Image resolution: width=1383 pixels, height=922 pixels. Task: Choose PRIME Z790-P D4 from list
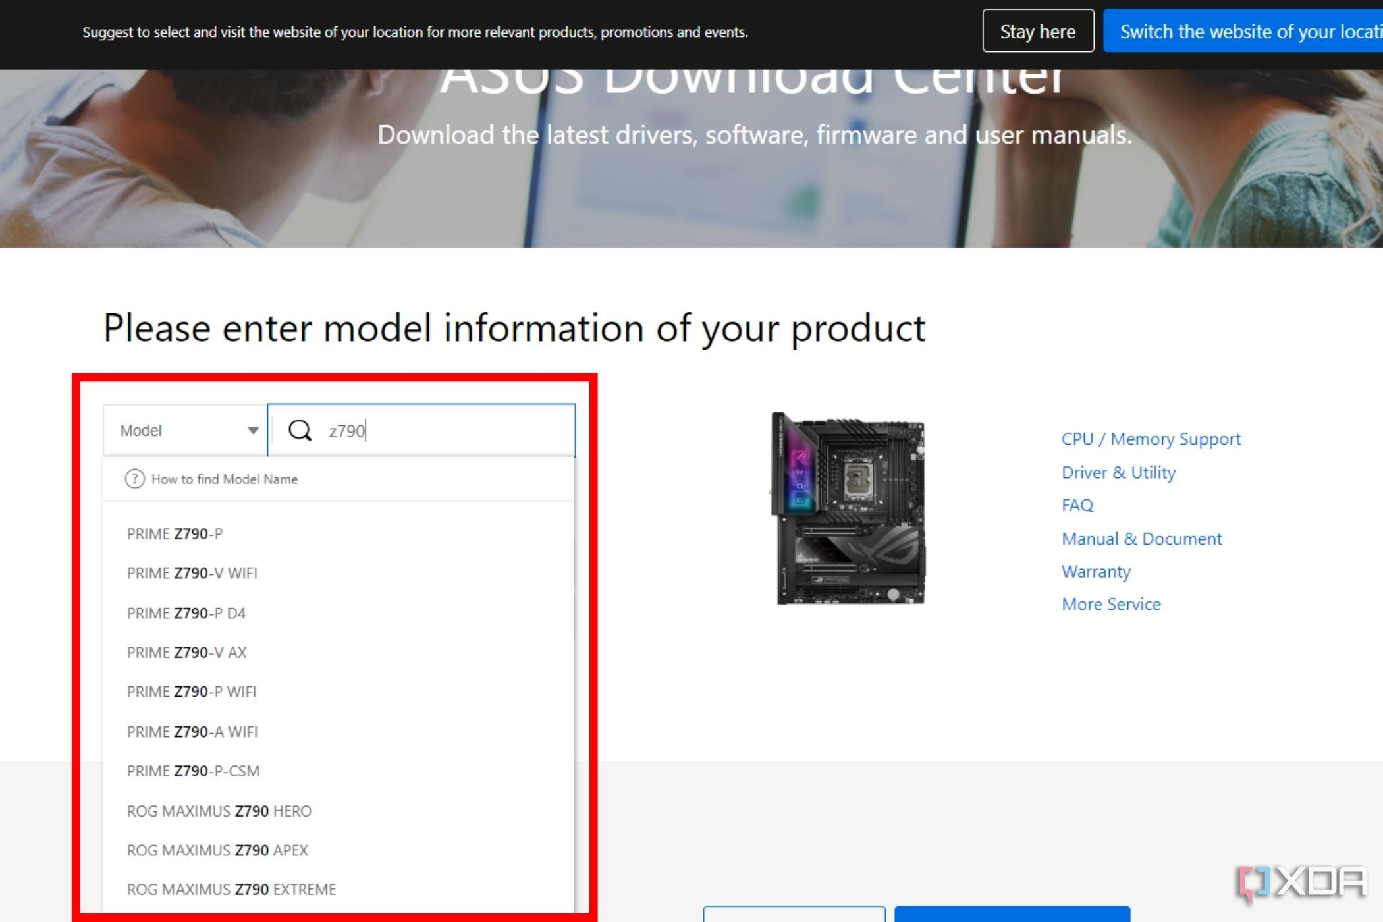(x=186, y=613)
